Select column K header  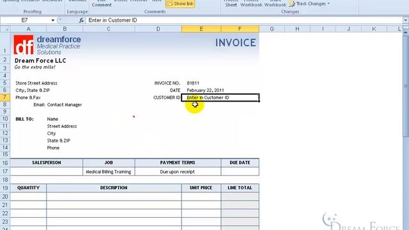374,29
